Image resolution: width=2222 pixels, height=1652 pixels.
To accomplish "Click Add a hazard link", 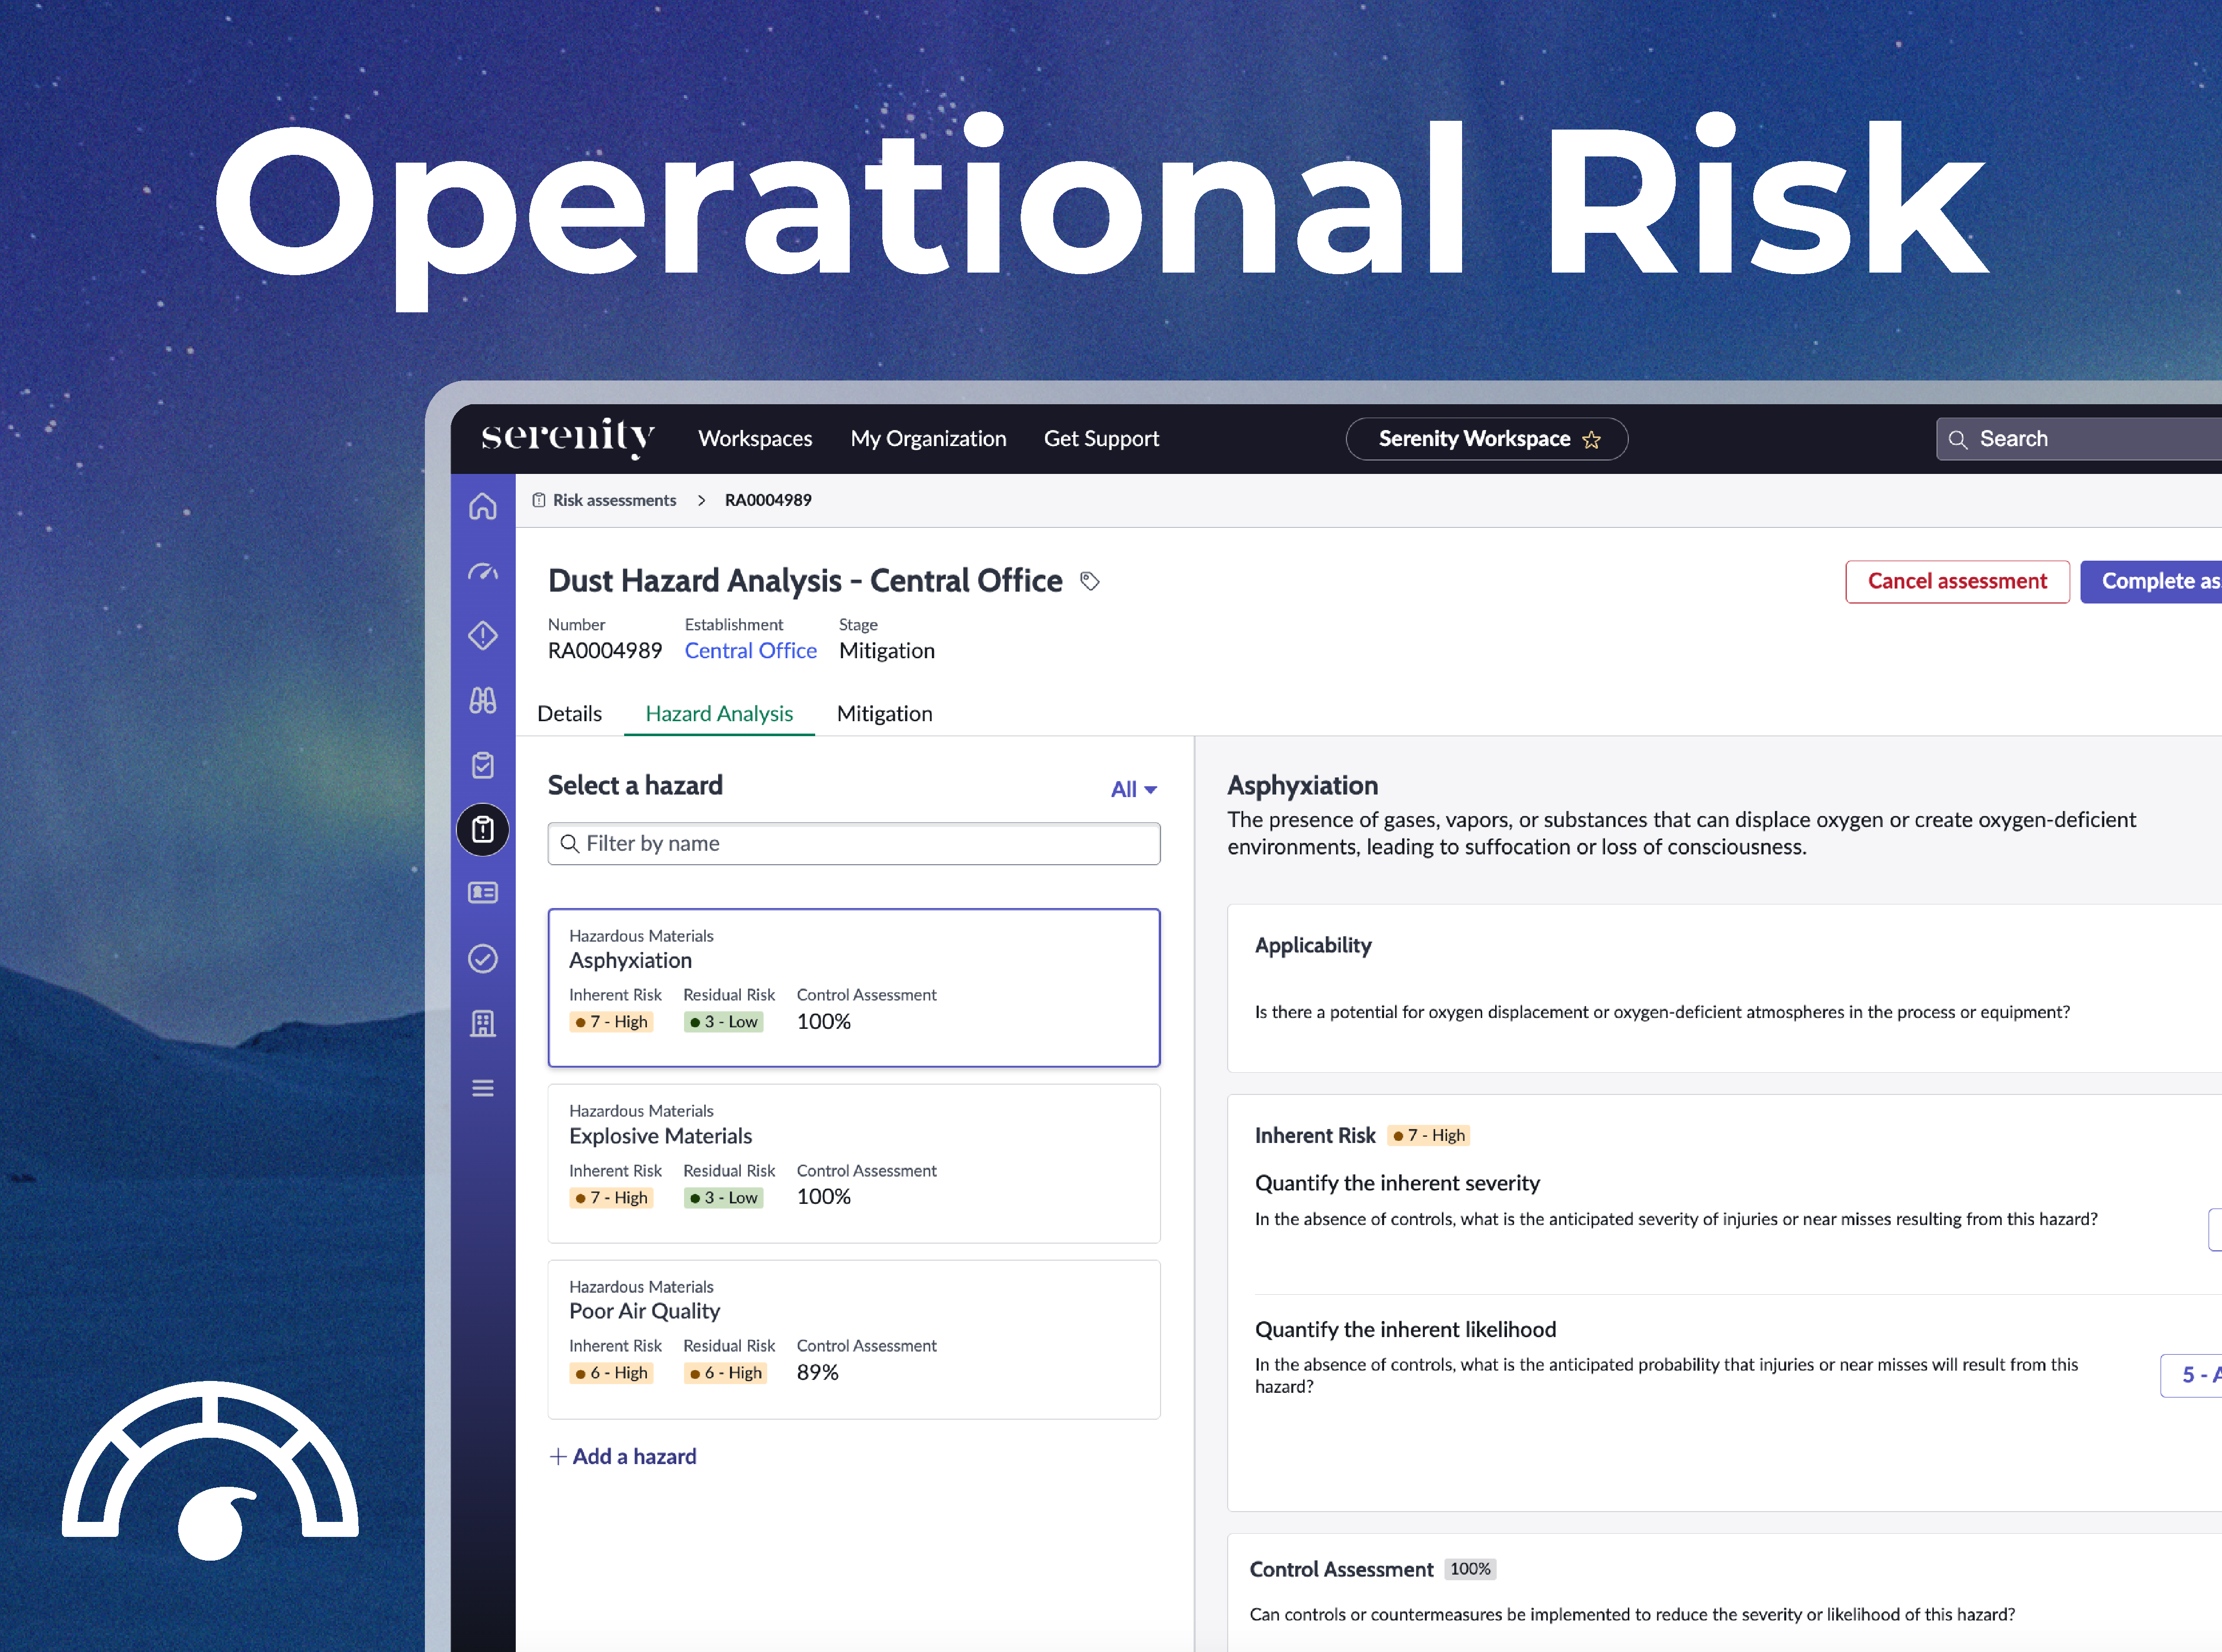I will click(x=623, y=1457).
